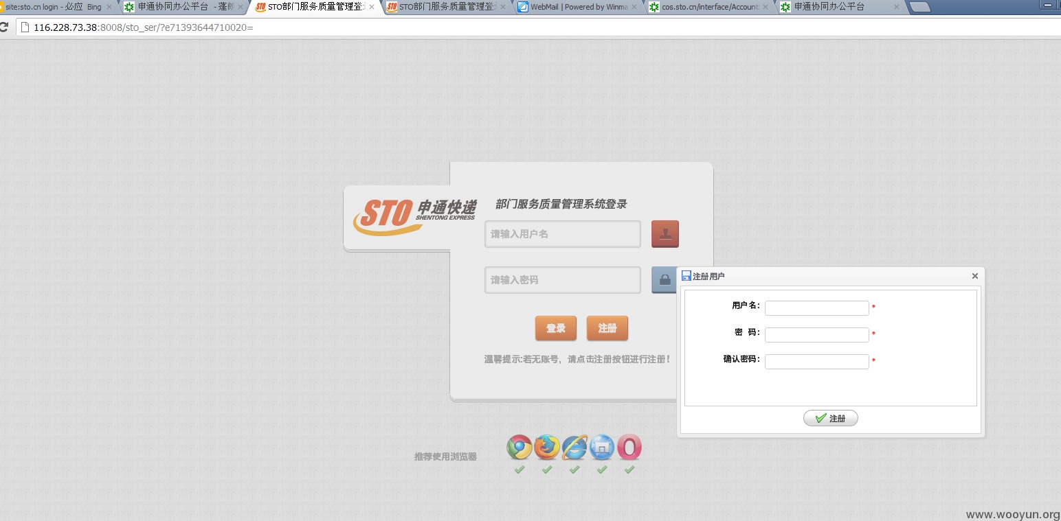Click the orange 登录 button
This screenshot has height=521, width=1061.
556,328
